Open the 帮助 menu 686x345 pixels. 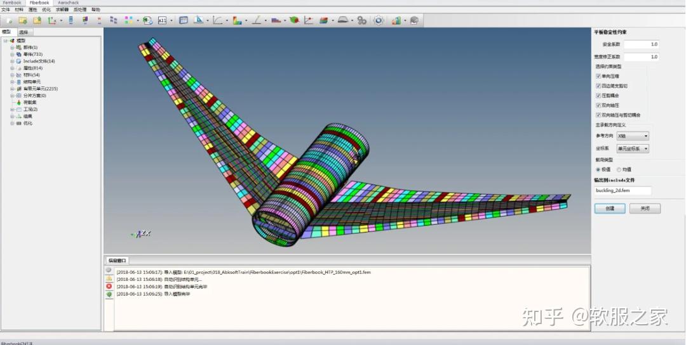click(96, 10)
